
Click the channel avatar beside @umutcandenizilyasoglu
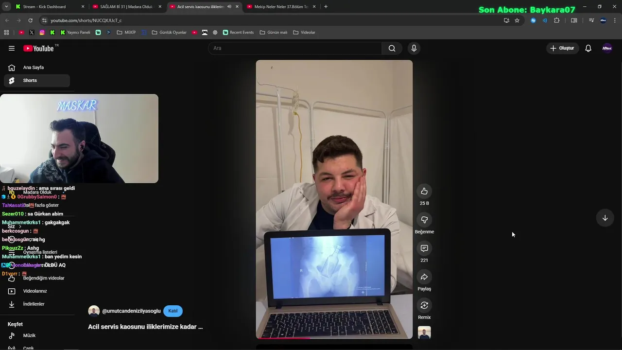(x=94, y=311)
